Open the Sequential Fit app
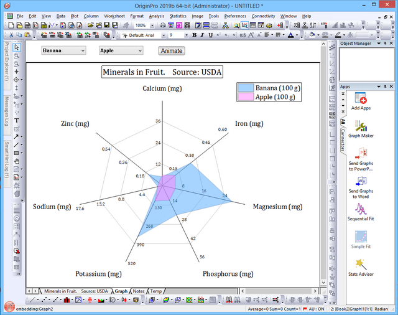Image resolution: width=398 pixels, height=315 pixels. pyautogui.click(x=359, y=210)
